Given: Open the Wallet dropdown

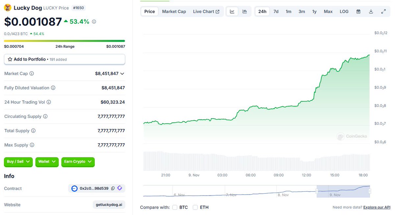Looking at the screenshot, I should click(47, 162).
